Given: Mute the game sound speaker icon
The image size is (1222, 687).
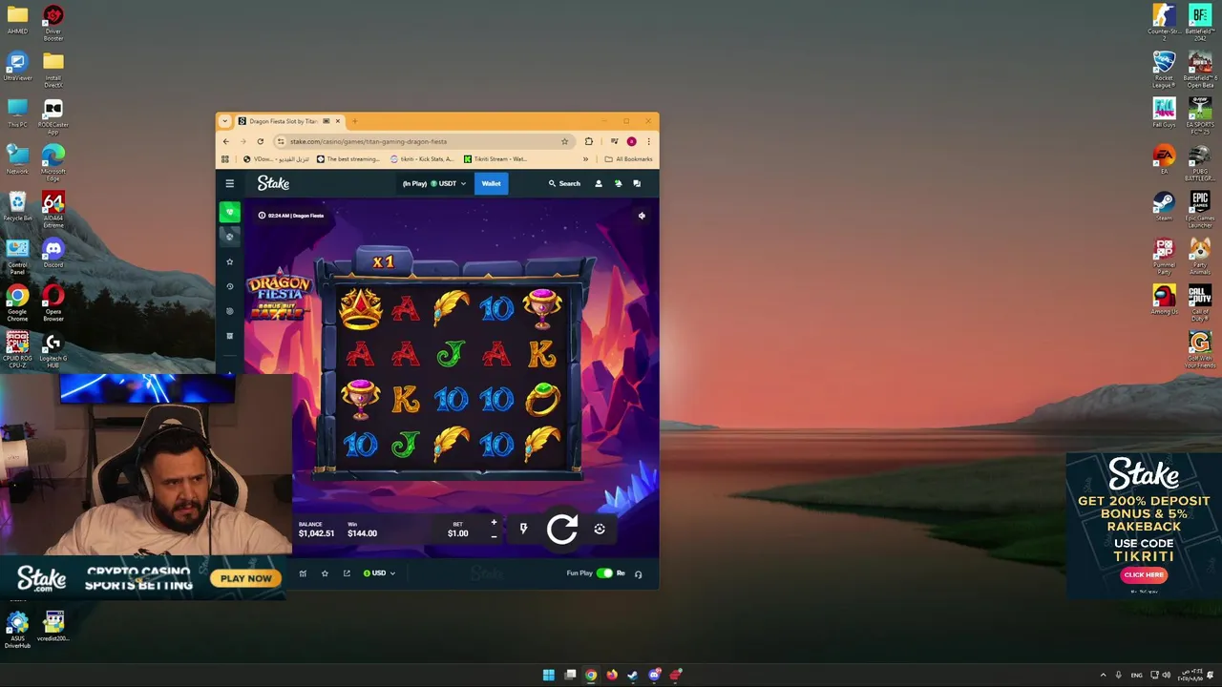Looking at the screenshot, I should tap(642, 216).
